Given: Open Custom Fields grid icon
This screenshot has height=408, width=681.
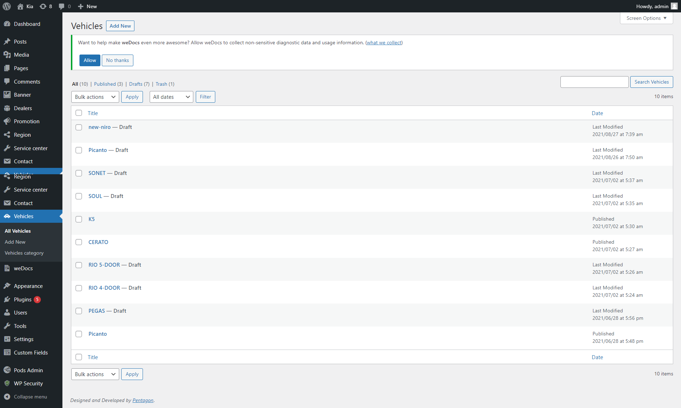Looking at the screenshot, I should coord(7,352).
